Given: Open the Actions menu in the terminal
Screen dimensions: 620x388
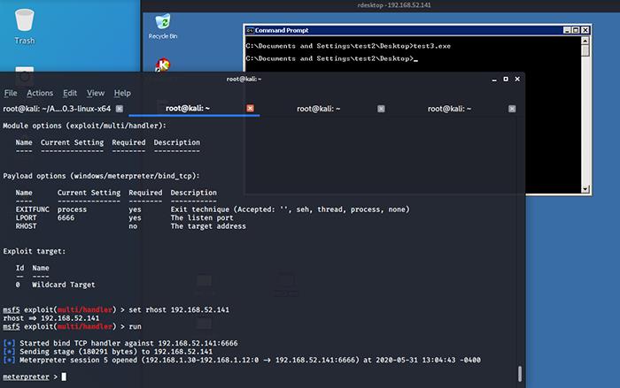Looking at the screenshot, I should [40, 93].
